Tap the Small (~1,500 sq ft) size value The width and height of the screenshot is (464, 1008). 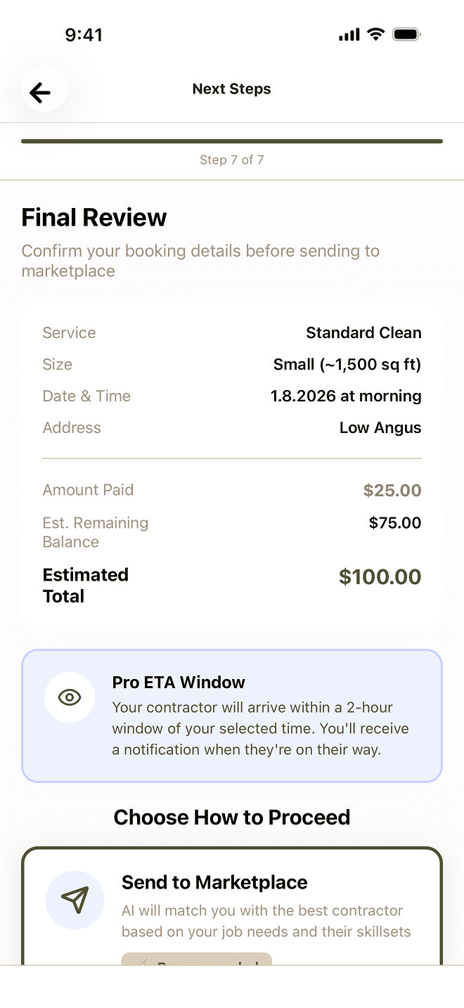347,365
